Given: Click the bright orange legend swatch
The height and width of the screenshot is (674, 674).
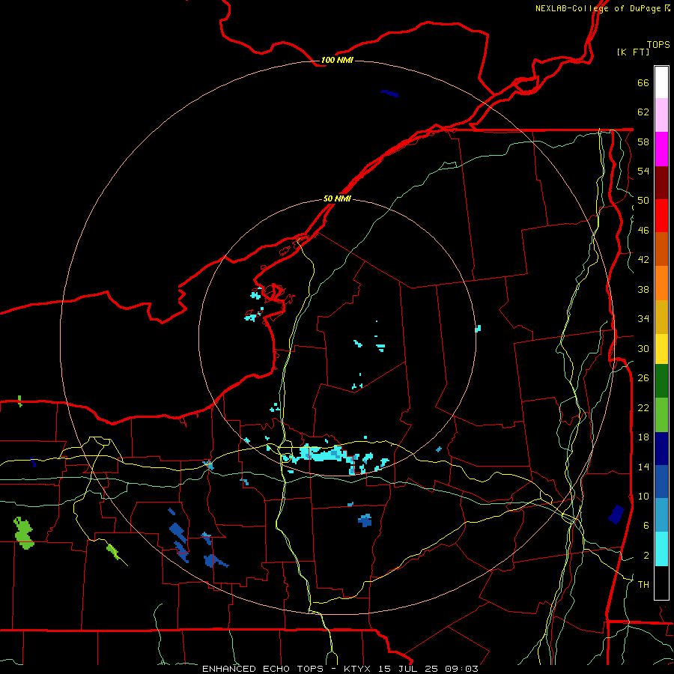Looking at the screenshot, I should coord(661,283).
